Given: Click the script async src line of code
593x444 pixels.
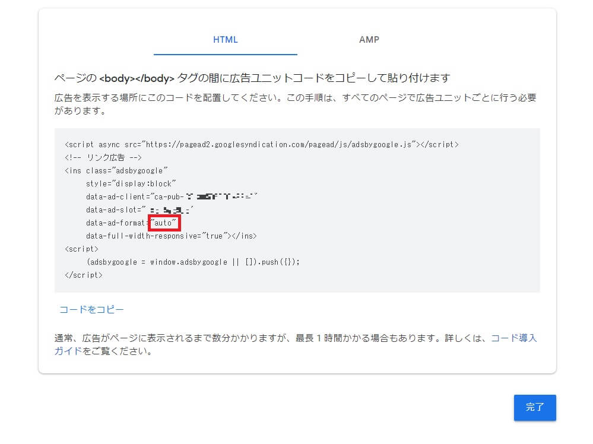Looking at the screenshot, I should (x=262, y=144).
